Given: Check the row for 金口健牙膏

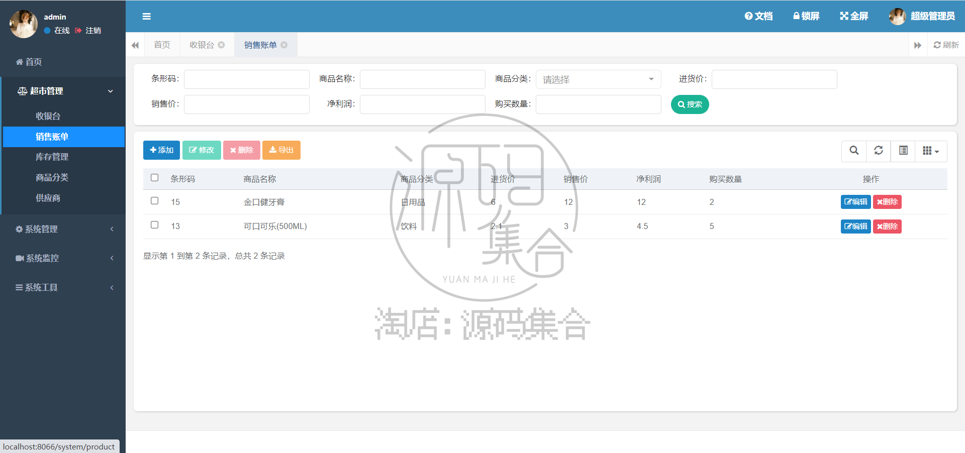Looking at the screenshot, I should [x=155, y=201].
